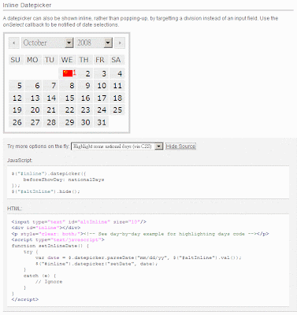Select day 24 in calendar

pos(101,110)
